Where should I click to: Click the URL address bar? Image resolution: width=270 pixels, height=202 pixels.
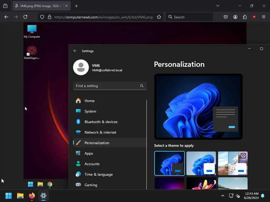click(103, 17)
